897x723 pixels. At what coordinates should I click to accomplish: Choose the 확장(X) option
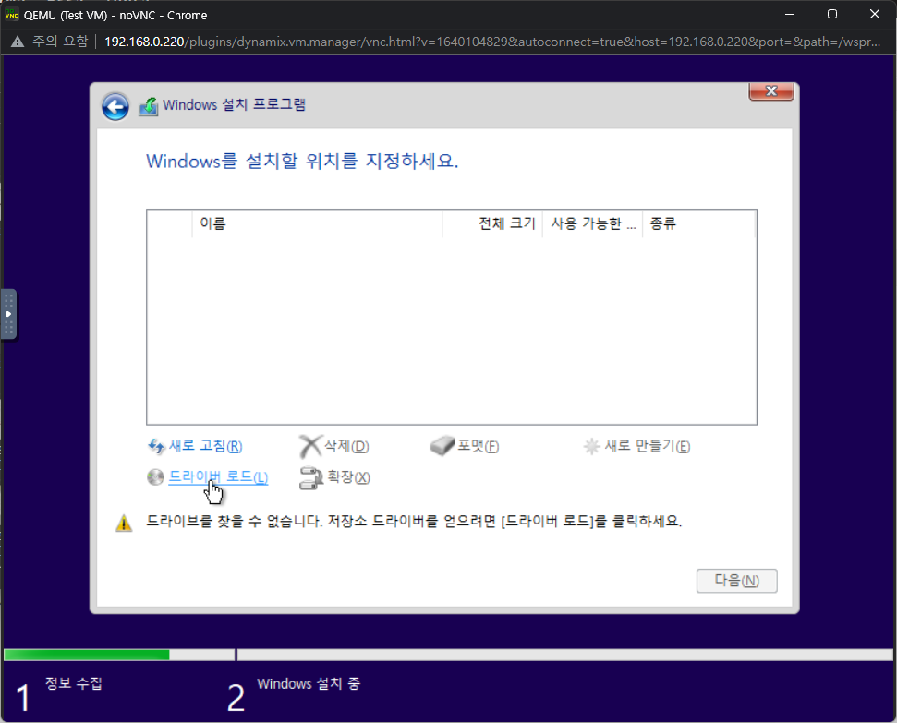tap(348, 477)
